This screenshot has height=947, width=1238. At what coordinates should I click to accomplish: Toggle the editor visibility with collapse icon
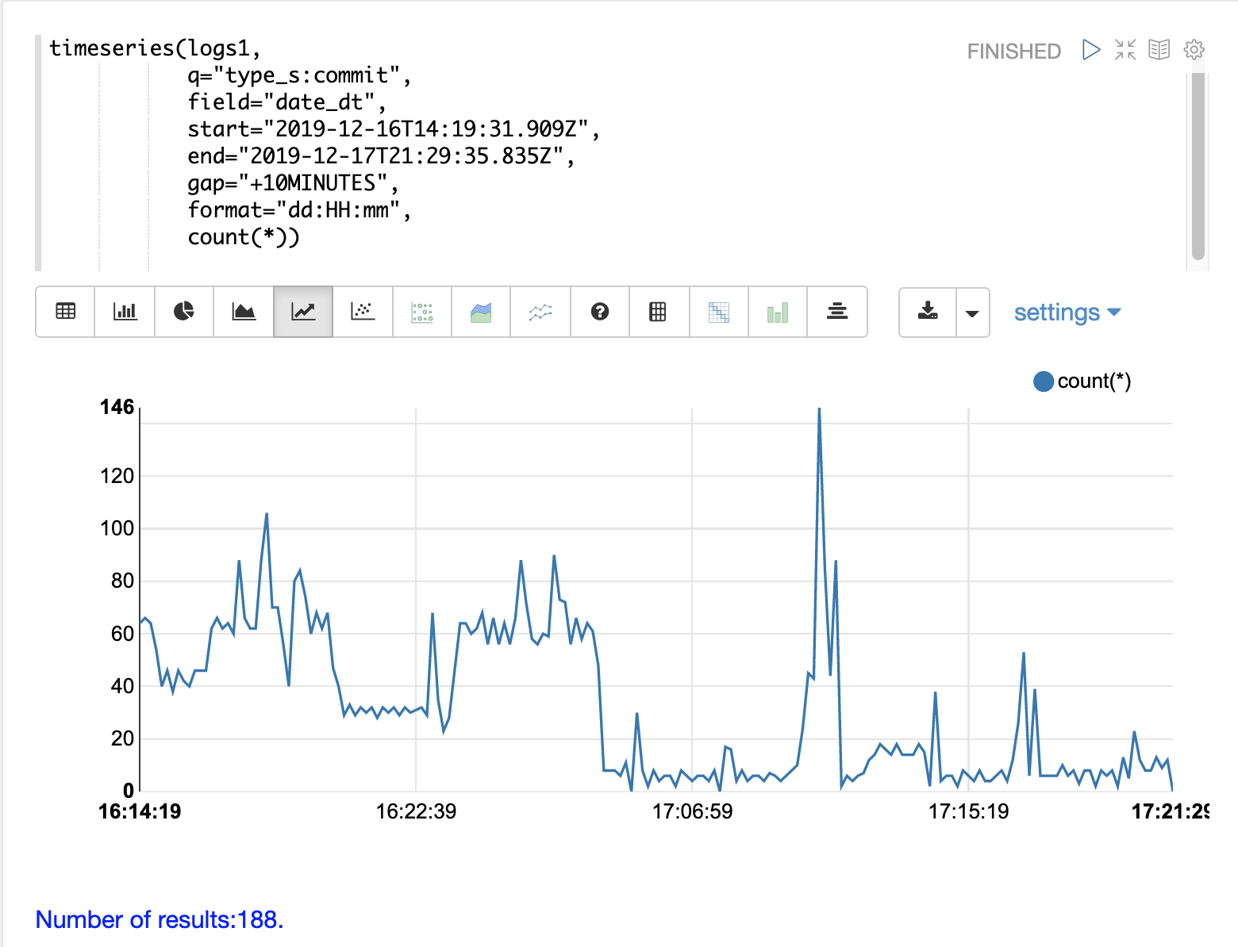tap(1125, 50)
